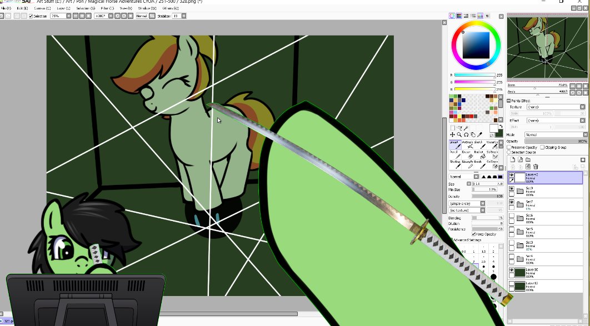Open the rotation angle dropdown in toolbar

pyautogui.click(x=111, y=16)
